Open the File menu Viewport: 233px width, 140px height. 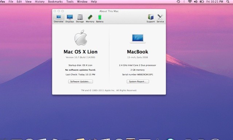click(x=11, y=1)
